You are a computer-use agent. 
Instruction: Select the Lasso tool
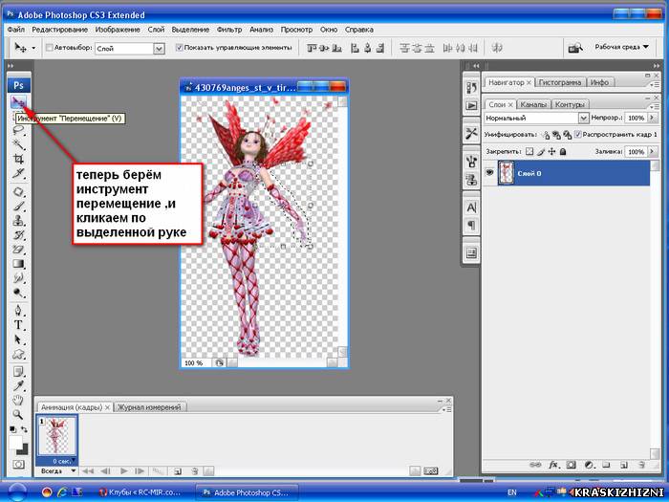(x=18, y=130)
